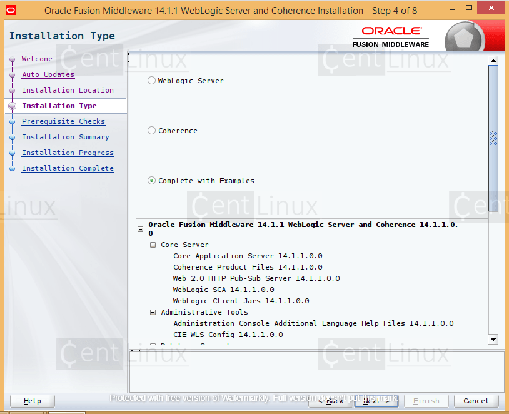Click the message pane text area
Image resolution: width=509 pixels, height=414 pixels.
click(x=316, y=372)
